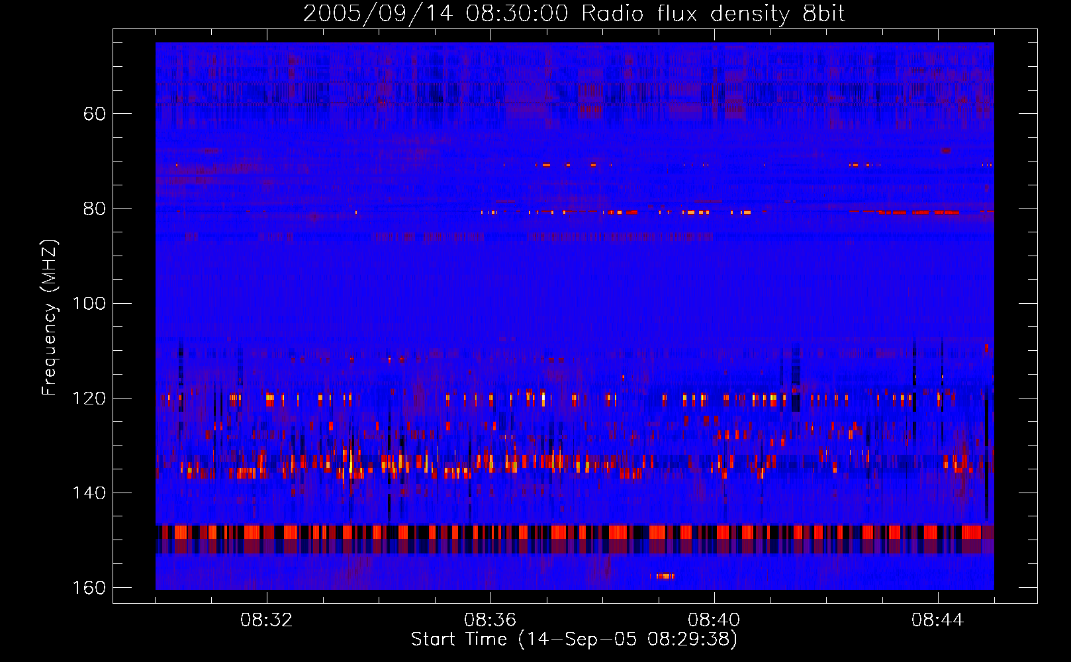Select the 120 frequency tick label
This screenshot has height=662, width=1071.
pos(89,398)
